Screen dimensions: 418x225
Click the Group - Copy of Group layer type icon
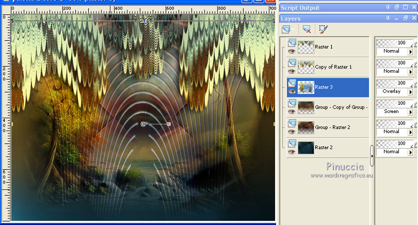tap(292, 103)
